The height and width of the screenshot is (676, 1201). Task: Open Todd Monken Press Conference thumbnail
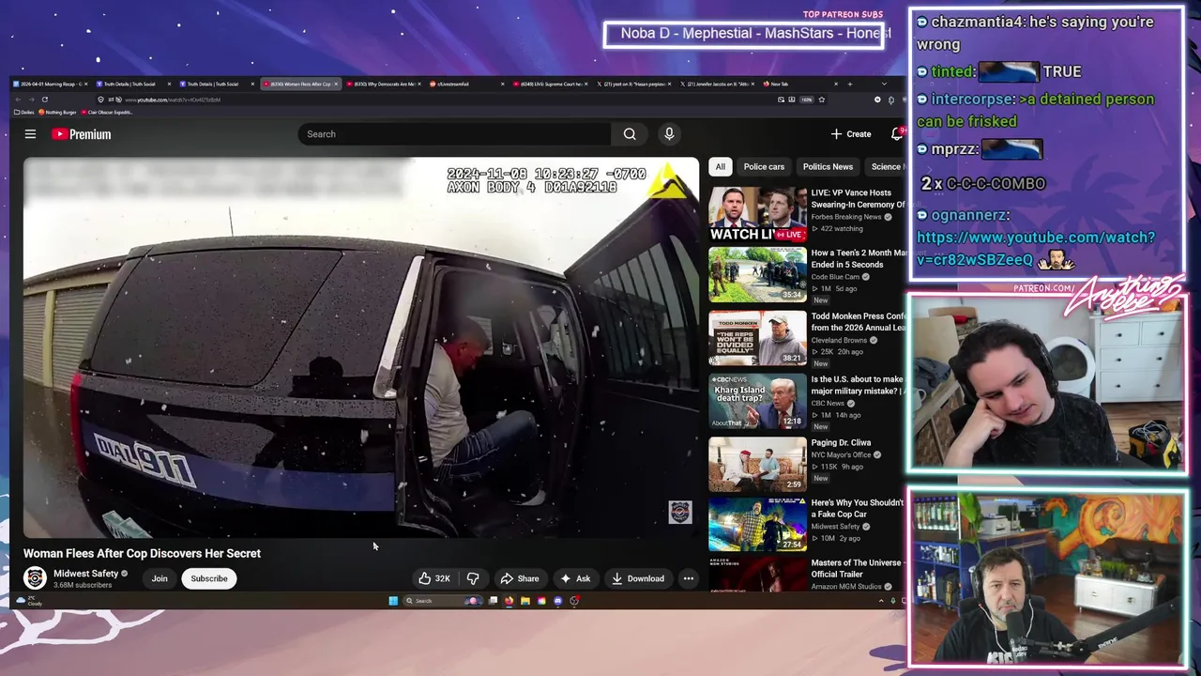[x=757, y=338]
